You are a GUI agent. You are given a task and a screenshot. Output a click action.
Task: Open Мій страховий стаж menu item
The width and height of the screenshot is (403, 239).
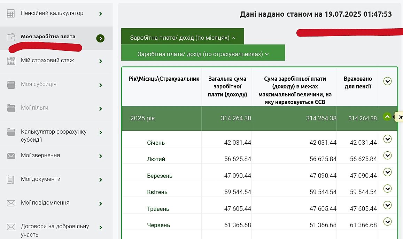click(47, 61)
